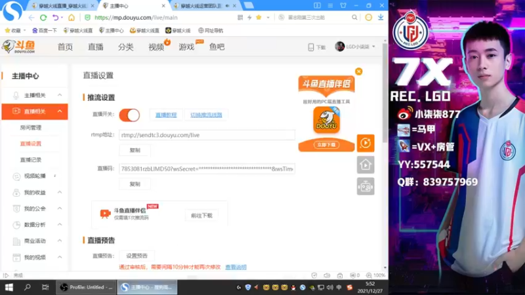This screenshot has width=525, height=295.
Task: Open the 切换推流线路 link
Action: 206,115
